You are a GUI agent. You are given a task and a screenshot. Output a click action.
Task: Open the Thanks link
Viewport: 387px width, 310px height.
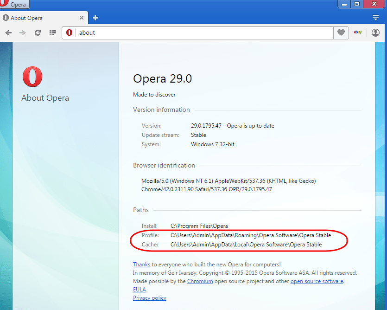click(141, 265)
